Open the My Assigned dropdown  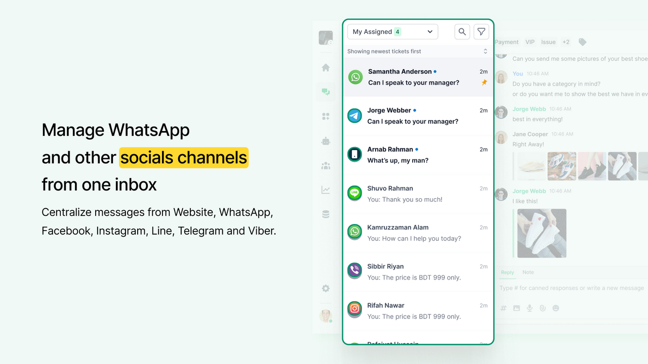coord(392,32)
